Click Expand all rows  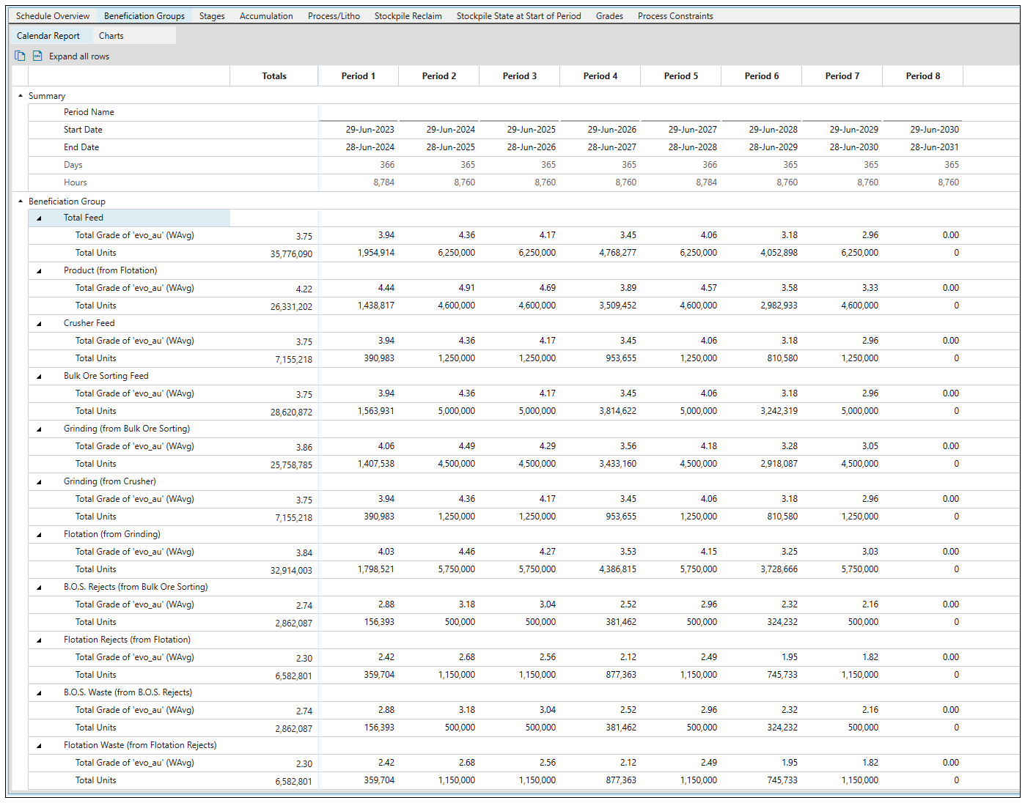tap(79, 56)
